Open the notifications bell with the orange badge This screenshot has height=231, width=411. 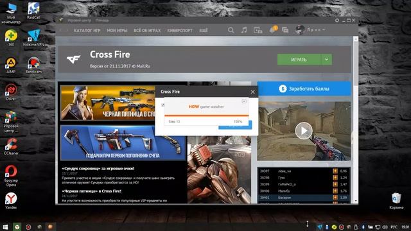click(273, 30)
